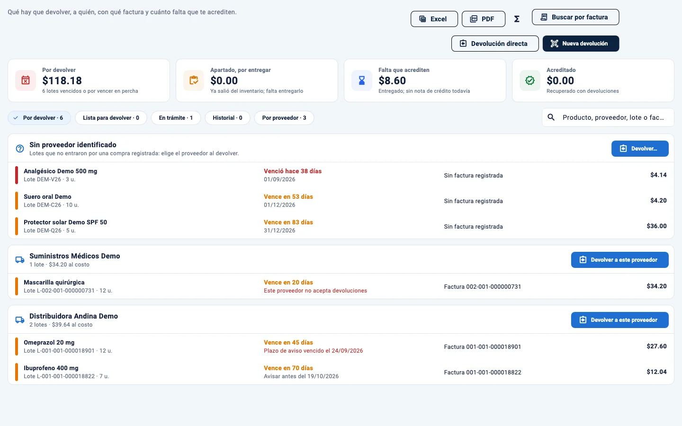
Task: Click the green check badge in Acreditado card
Action: (x=530, y=80)
